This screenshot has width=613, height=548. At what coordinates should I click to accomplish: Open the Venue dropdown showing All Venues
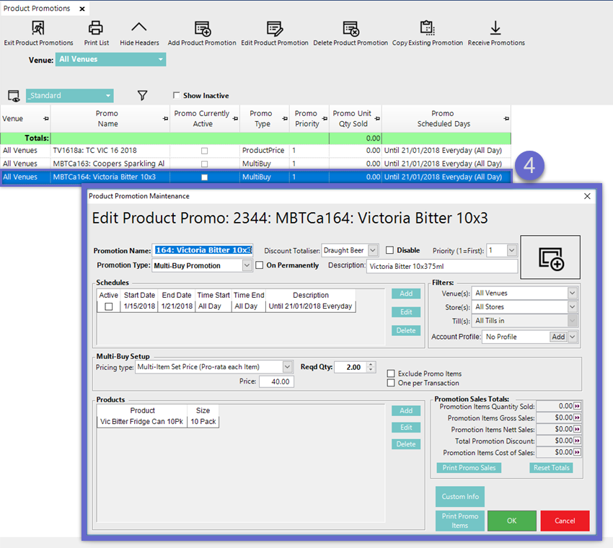pos(110,59)
